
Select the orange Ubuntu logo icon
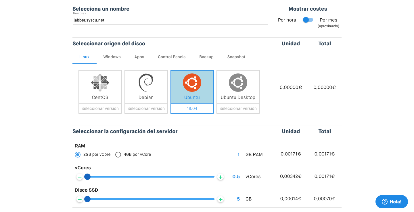[x=192, y=83]
